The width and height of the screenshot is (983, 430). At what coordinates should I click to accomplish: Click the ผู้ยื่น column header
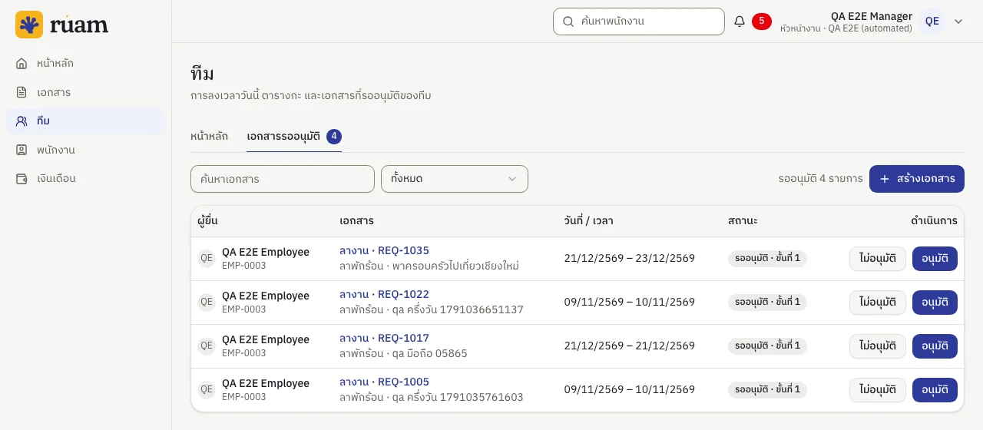(x=207, y=221)
